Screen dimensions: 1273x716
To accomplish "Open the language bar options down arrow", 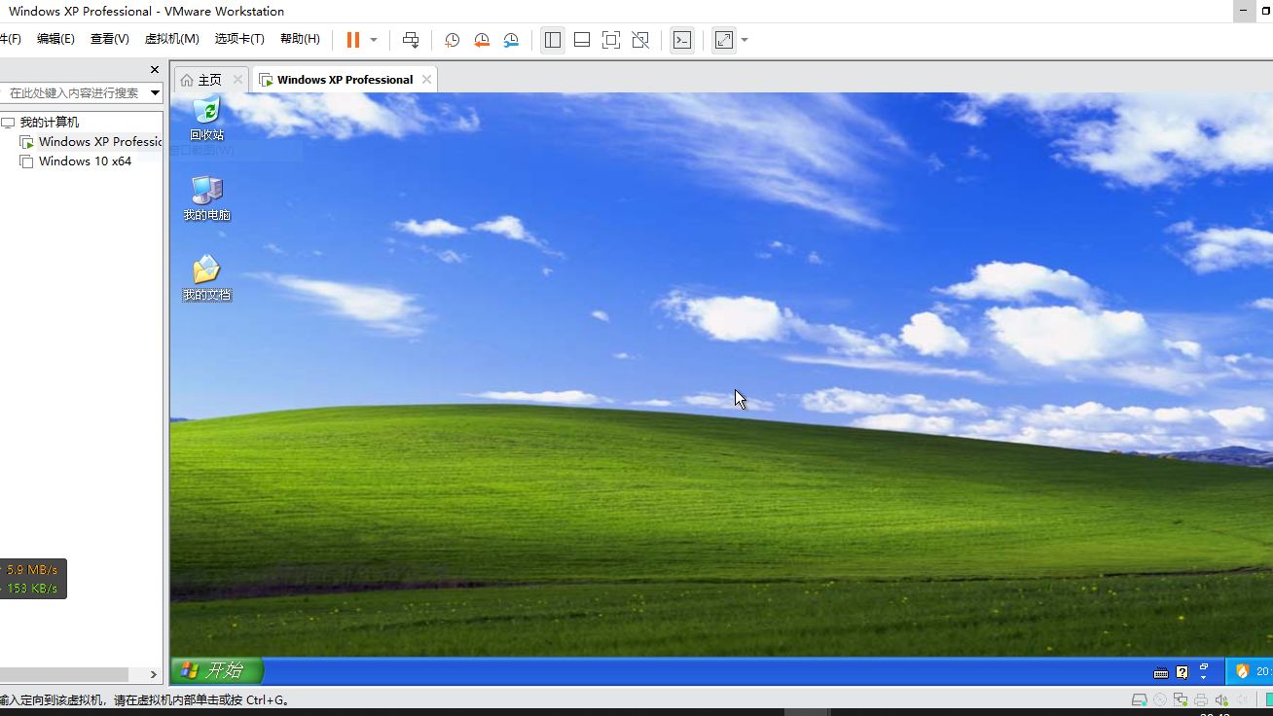I will (1204, 676).
